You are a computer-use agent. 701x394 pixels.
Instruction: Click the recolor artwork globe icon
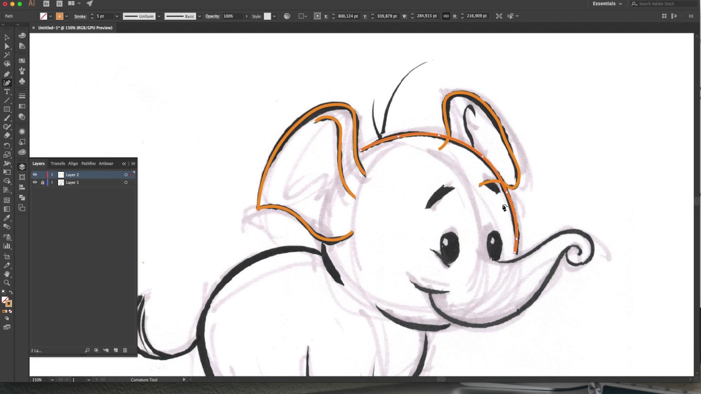click(287, 16)
